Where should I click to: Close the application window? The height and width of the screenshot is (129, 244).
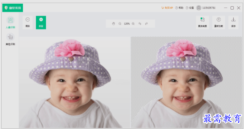239,8
